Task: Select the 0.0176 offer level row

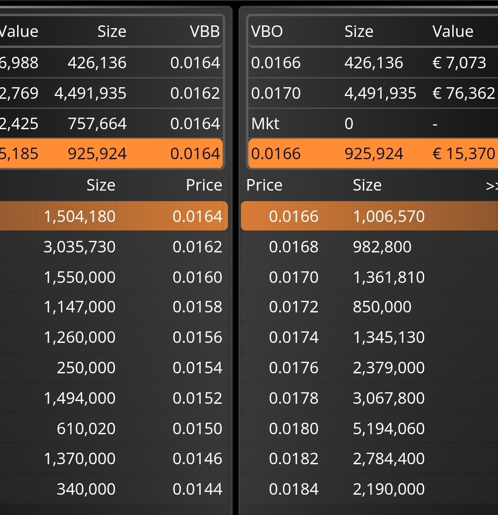Action: click(x=369, y=367)
